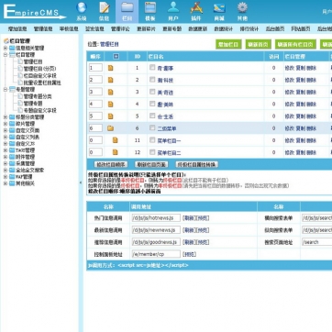Image resolution: width=332 pixels, height=332 pixels.
Task: Click 修改 link for row ID 1
Action: pos(290,68)
